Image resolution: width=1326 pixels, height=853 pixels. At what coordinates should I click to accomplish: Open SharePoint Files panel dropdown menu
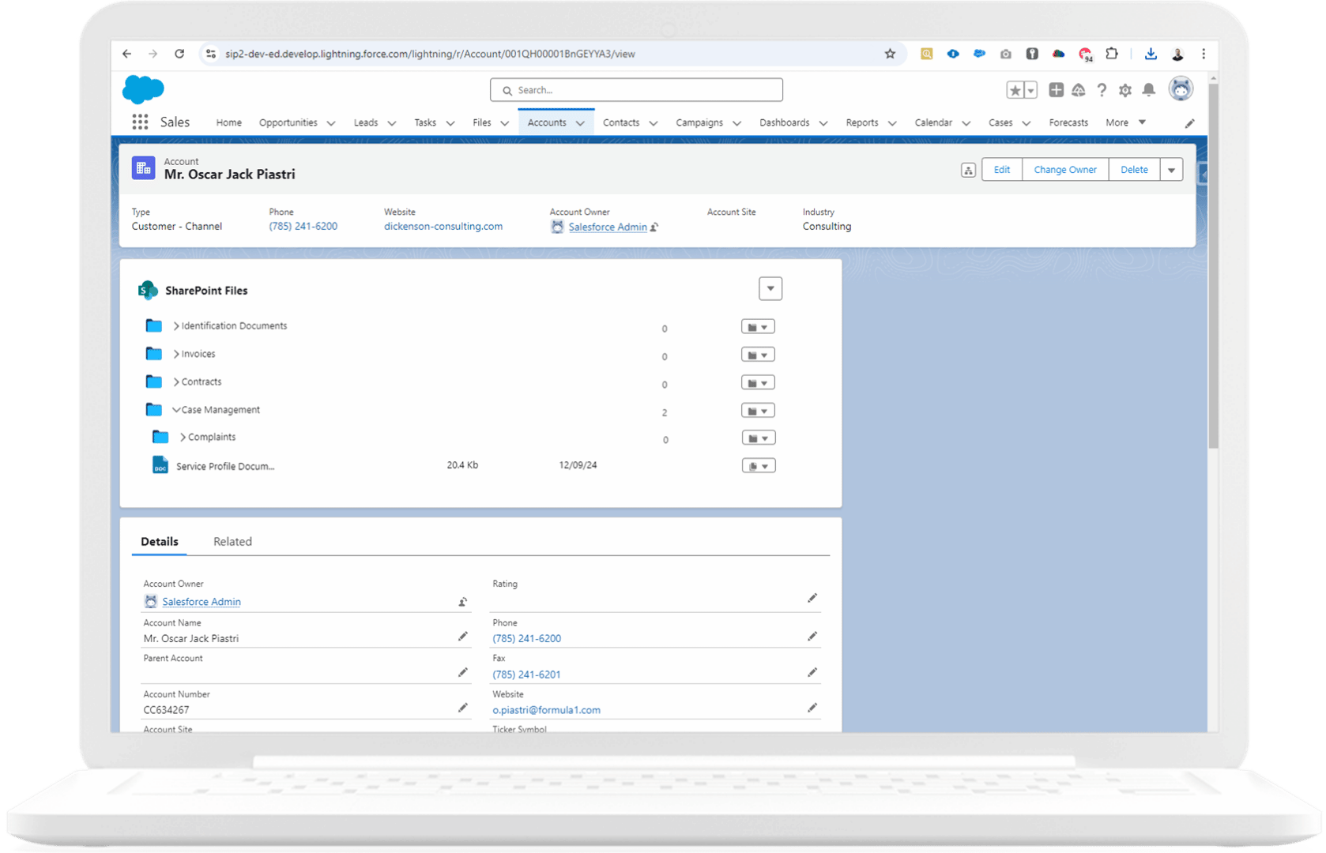point(770,289)
